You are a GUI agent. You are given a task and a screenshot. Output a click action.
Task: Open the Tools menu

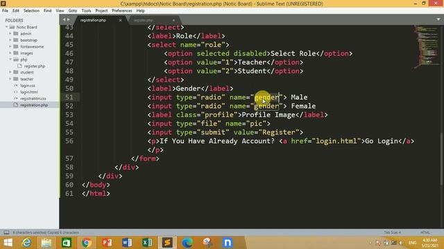click(86, 11)
